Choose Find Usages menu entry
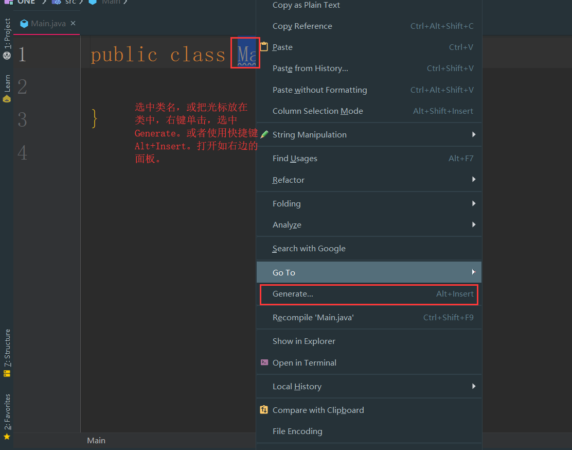 (x=295, y=159)
